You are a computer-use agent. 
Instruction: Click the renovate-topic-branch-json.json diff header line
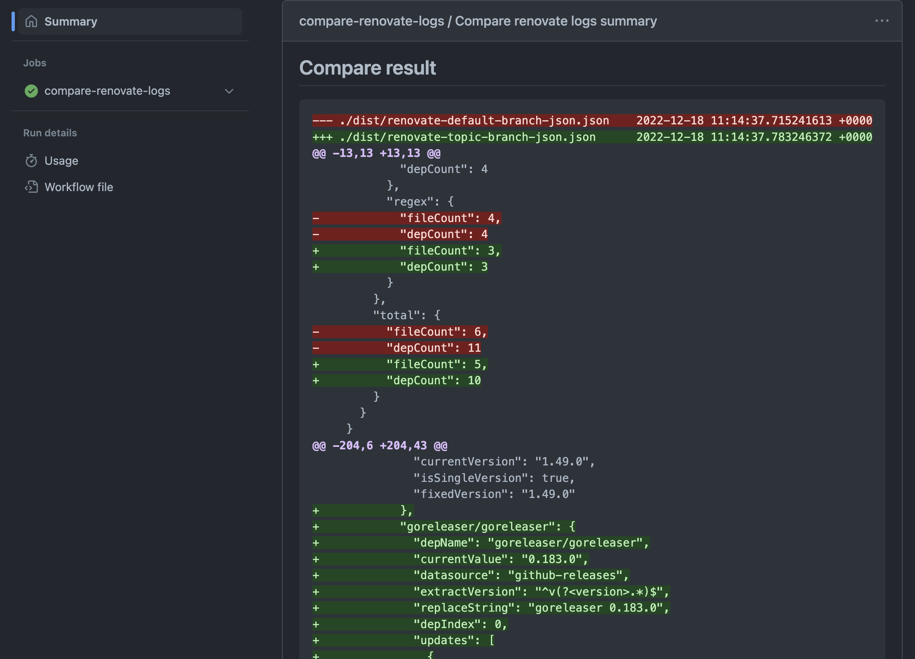coord(592,137)
